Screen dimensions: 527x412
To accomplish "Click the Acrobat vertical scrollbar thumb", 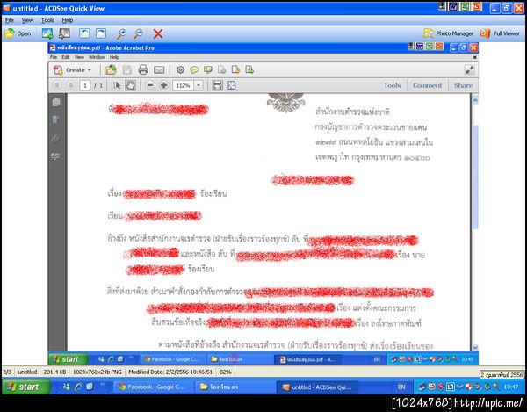I will pos(475,177).
